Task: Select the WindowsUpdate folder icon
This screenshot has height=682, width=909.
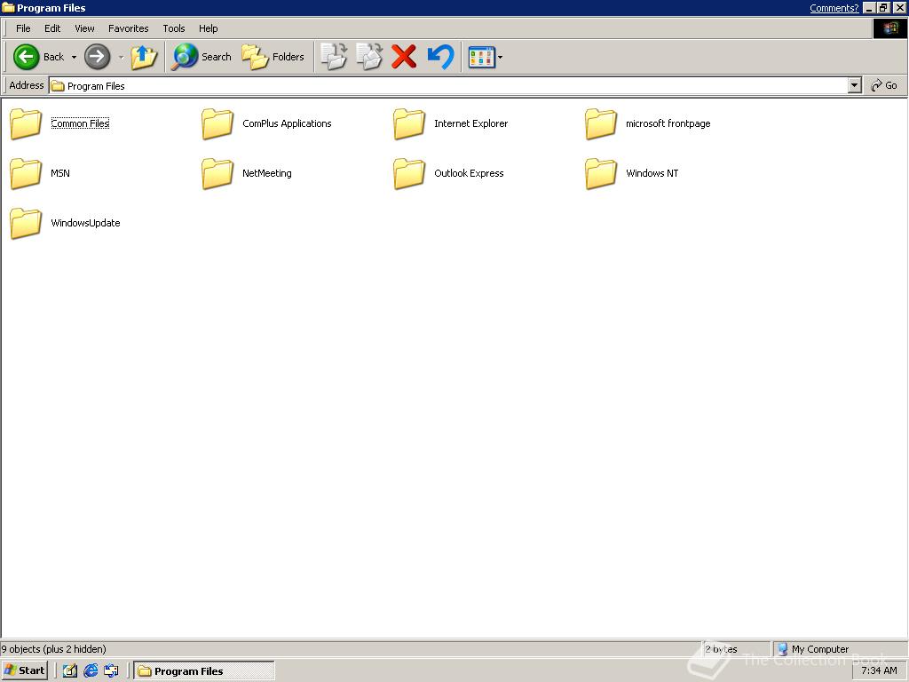Action: [x=26, y=223]
